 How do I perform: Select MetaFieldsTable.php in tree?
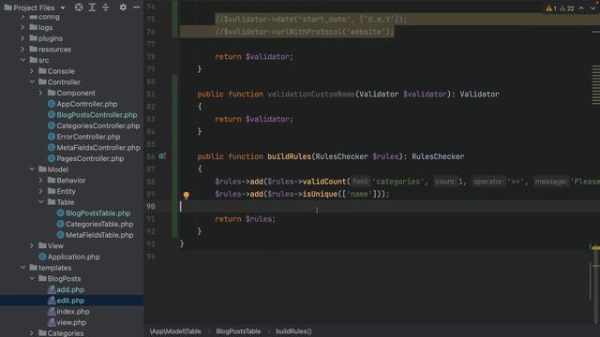[x=99, y=235]
